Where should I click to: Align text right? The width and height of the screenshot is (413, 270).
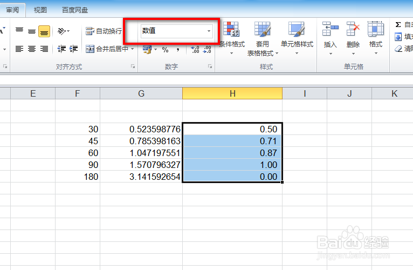pos(44,49)
